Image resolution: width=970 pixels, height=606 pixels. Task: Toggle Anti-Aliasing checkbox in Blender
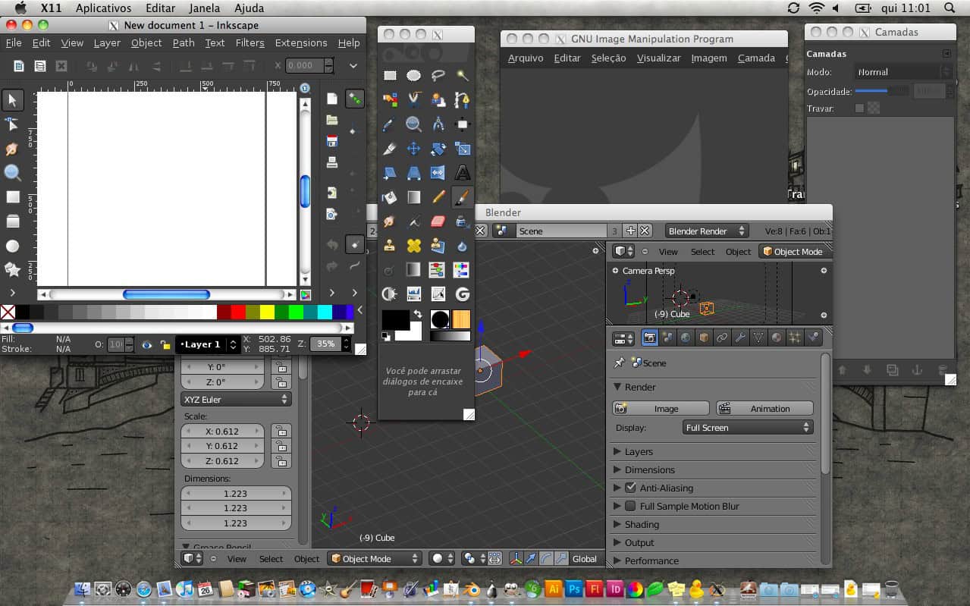point(630,488)
